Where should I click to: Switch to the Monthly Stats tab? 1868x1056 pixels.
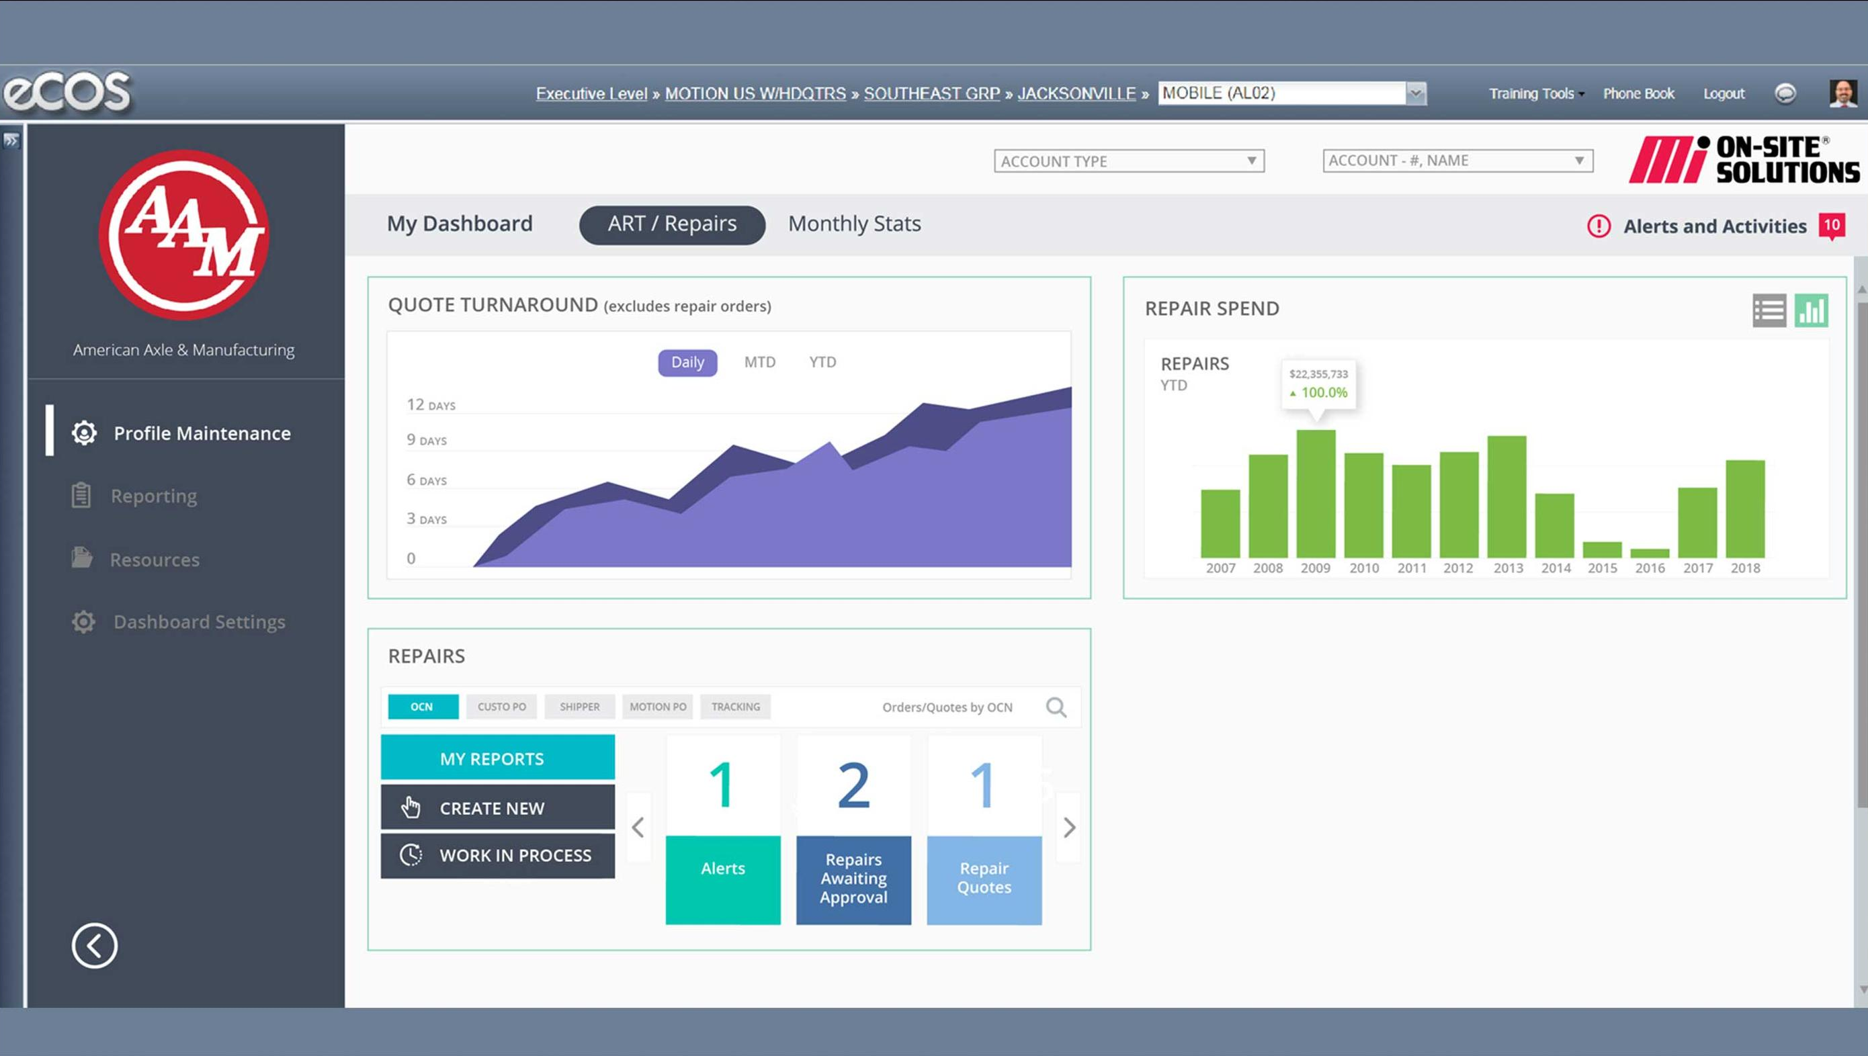[x=854, y=224]
